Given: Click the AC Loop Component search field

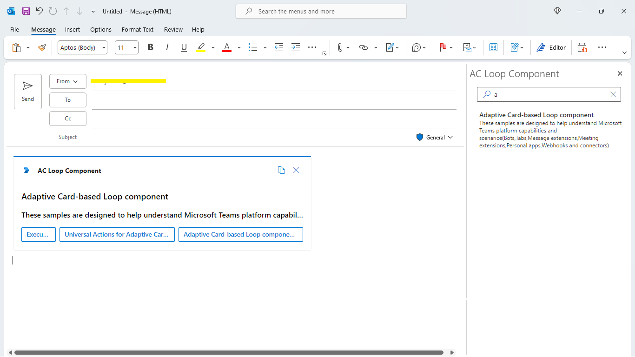Looking at the screenshot, I should (549, 94).
